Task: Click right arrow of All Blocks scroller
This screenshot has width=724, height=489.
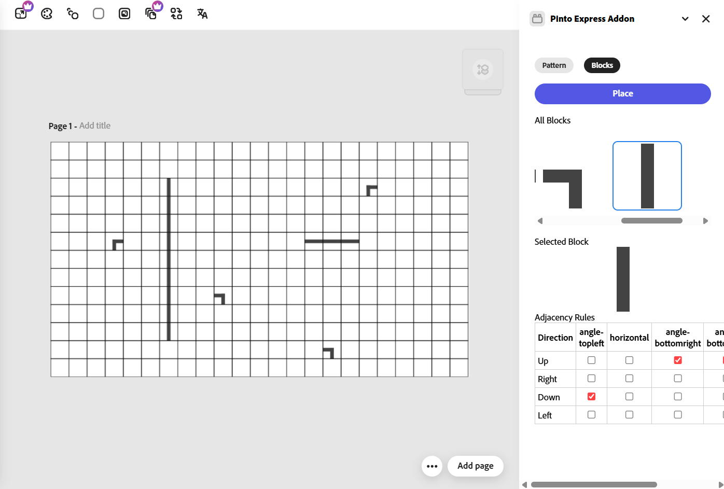Action: (705, 221)
